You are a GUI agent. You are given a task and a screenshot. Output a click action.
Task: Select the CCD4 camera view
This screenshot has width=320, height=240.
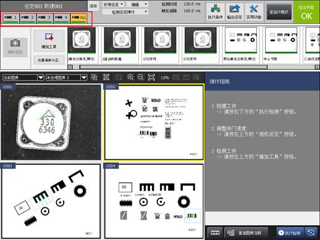click(x=154, y=201)
